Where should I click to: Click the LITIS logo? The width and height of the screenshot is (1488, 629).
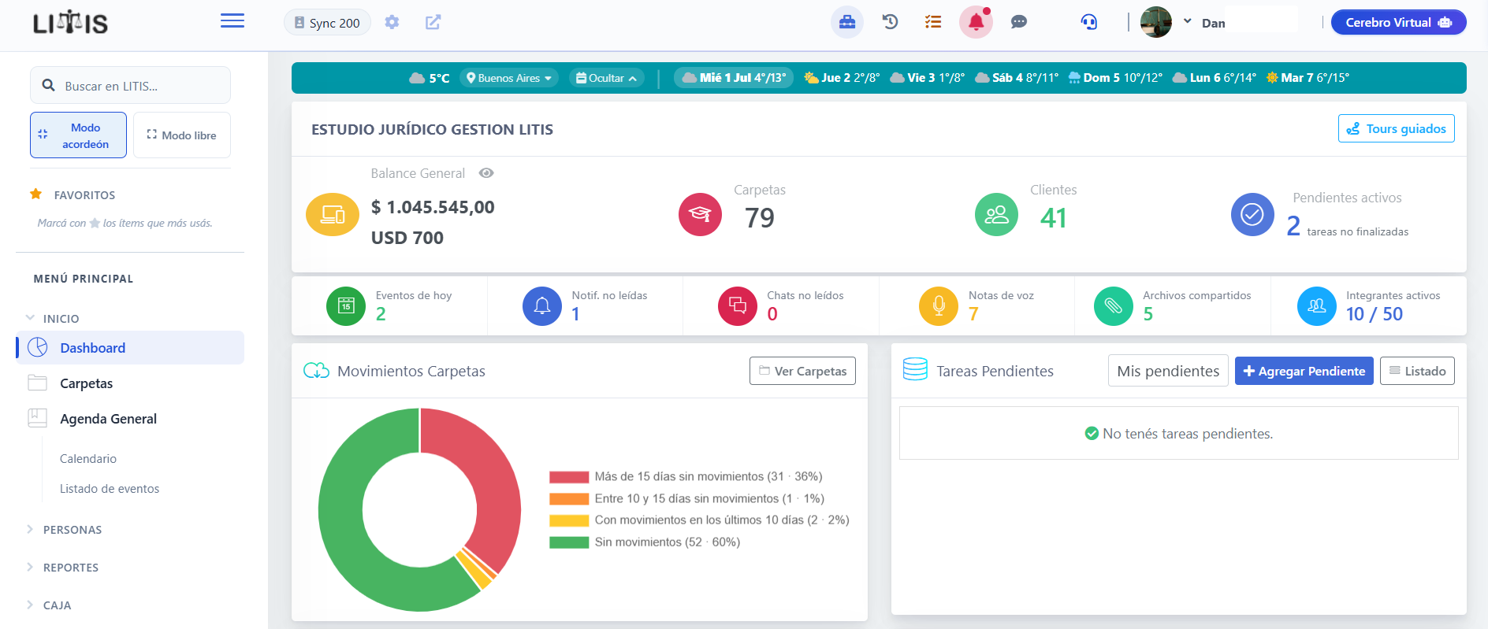(x=70, y=22)
